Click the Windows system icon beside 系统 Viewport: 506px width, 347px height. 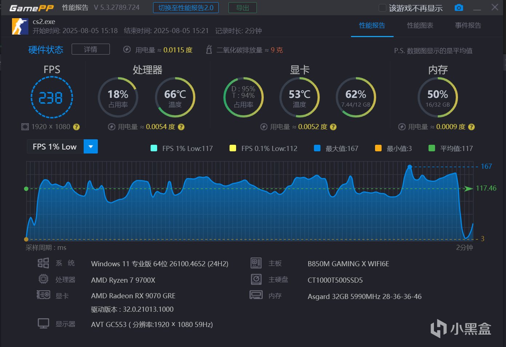tap(43, 263)
